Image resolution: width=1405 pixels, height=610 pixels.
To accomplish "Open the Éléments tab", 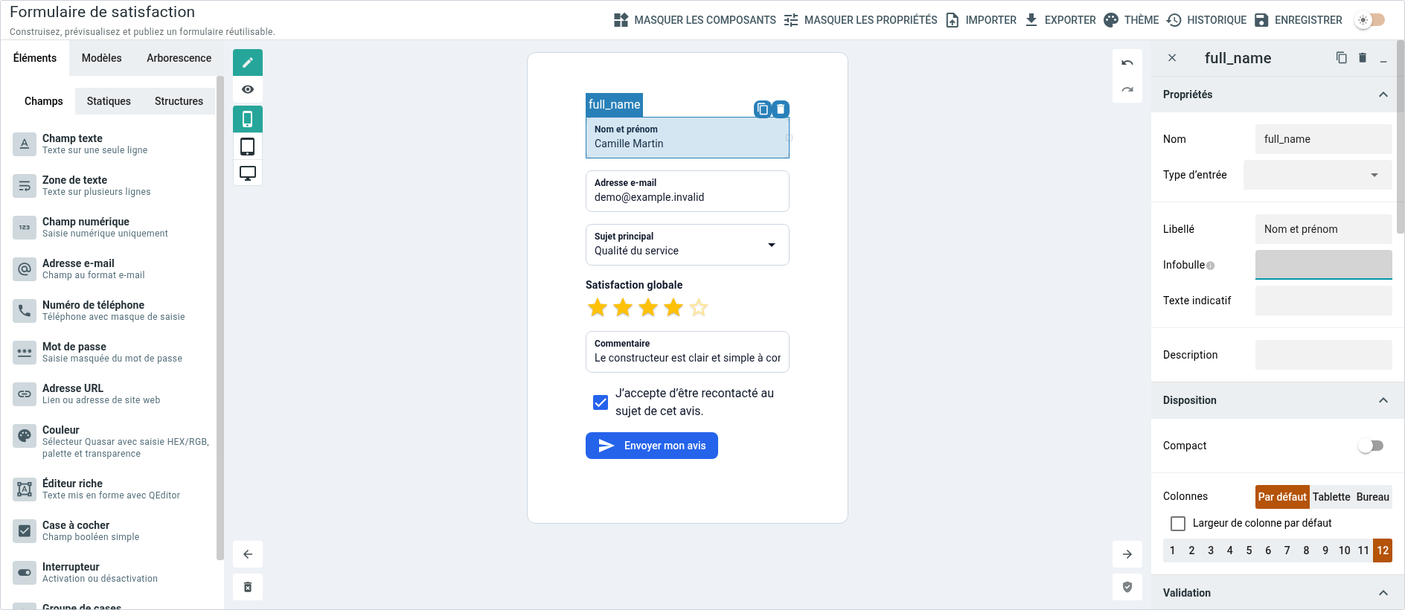I will (x=35, y=58).
